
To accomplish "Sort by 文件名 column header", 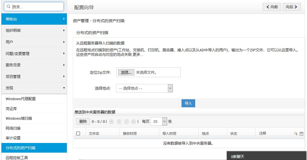I will [x=94, y=133].
